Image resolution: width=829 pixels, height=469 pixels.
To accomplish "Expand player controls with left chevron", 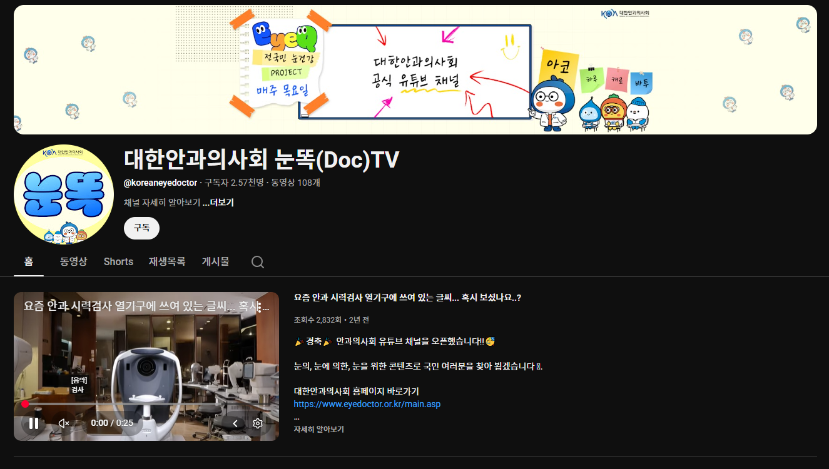I will tap(235, 423).
